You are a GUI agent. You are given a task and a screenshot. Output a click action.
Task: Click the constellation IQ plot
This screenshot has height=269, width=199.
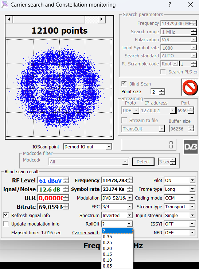tap(59, 88)
